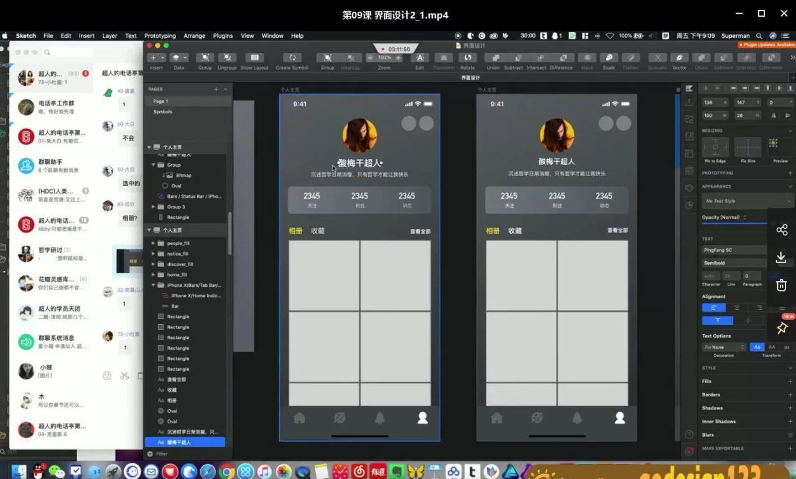Adjust the Opacity slider
The width and height of the screenshot is (796, 479).
point(734,223)
